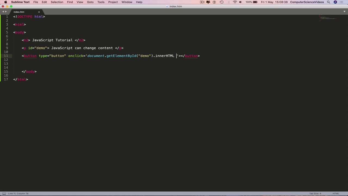Toggle the side bar icon in status bar

(4, 194)
